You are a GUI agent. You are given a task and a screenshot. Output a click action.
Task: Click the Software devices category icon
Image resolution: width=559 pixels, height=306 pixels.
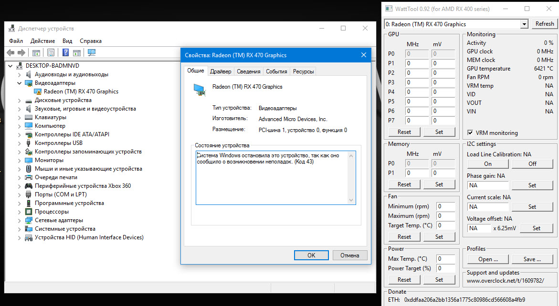point(29,203)
